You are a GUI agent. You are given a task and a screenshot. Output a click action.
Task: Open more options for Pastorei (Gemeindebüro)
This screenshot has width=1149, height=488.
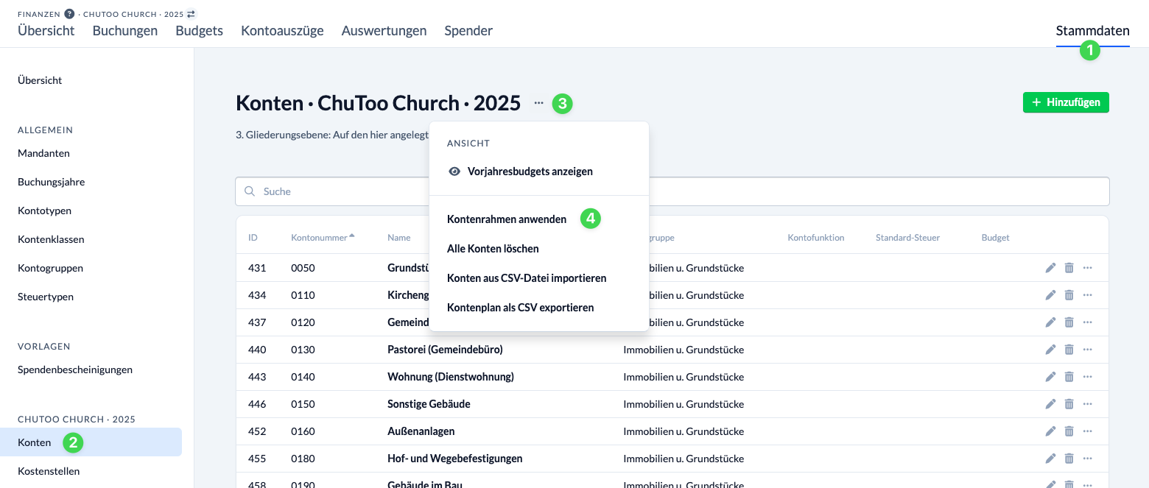point(1088,350)
